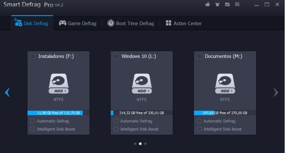Viewport: 285px width, 153px height.
Task: Open the Boot Time Defrag tab
Action: pyautogui.click(x=130, y=23)
